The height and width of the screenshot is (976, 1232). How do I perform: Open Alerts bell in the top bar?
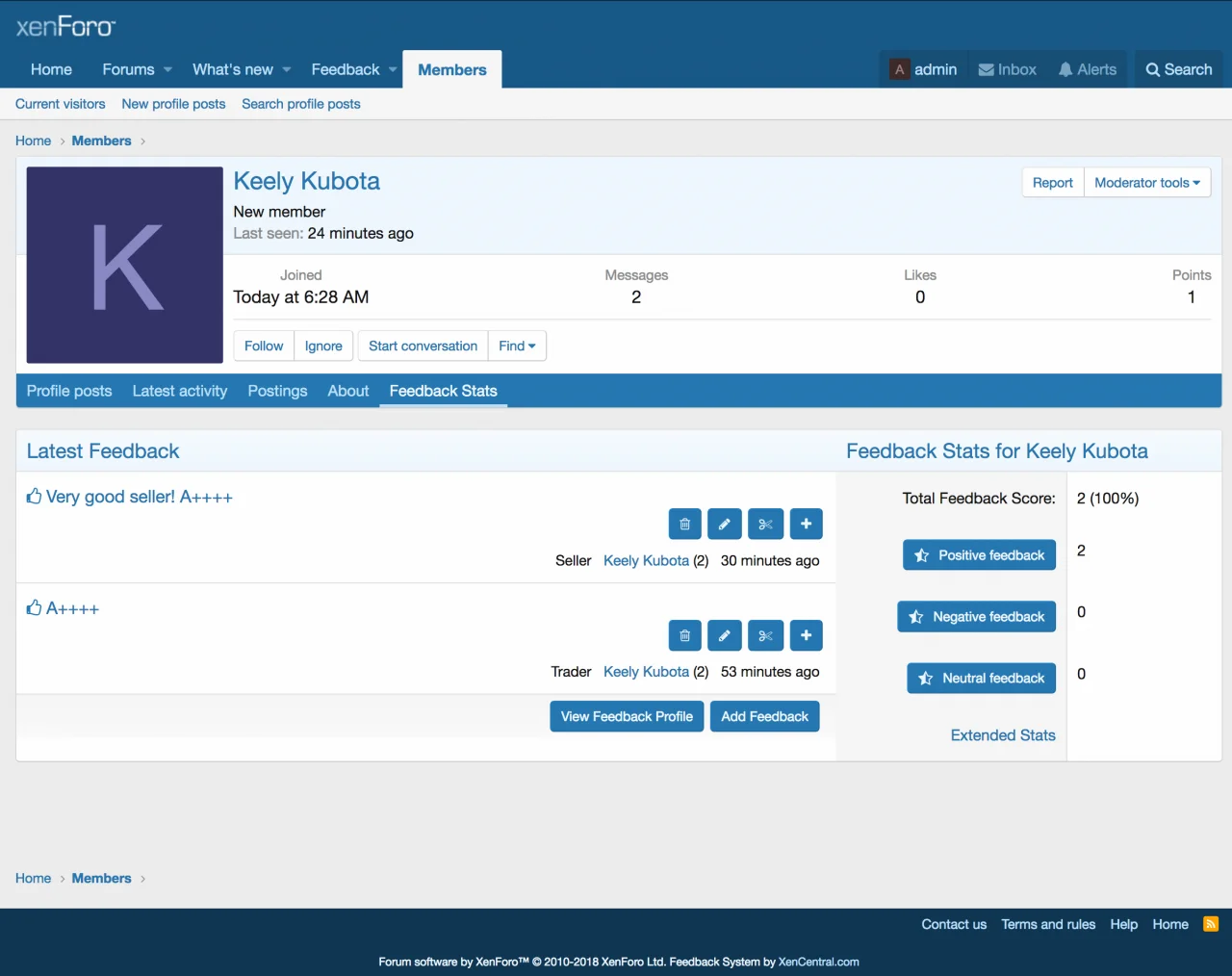(x=1087, y=69)
